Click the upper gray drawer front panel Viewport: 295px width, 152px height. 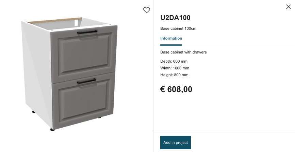[84, 54]
